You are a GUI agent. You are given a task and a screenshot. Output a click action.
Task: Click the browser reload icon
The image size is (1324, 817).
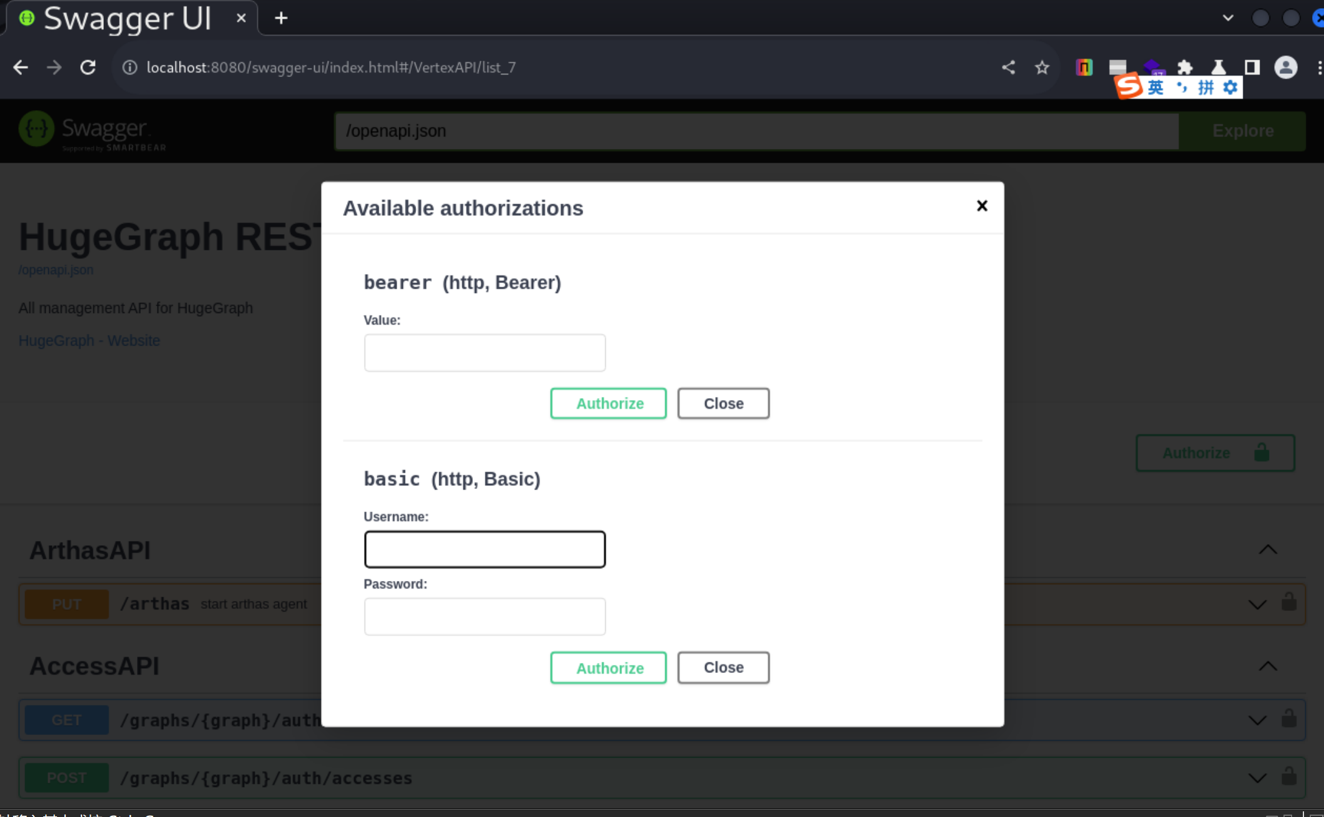click(x=88, y=67)
